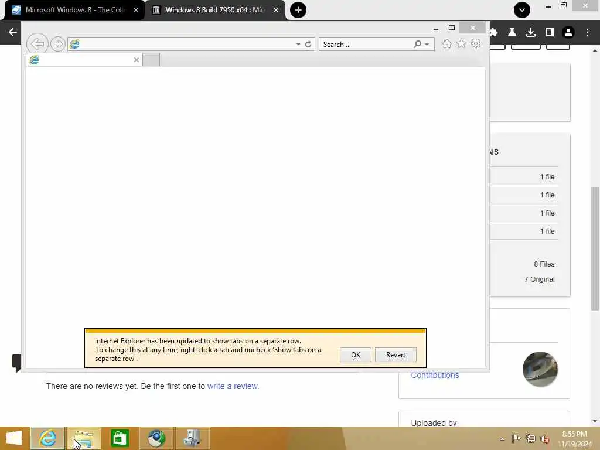Switch to Microsoft Windows 8 browser tab
This screenshot has width=600, height=450.
(x=74, y=10)
